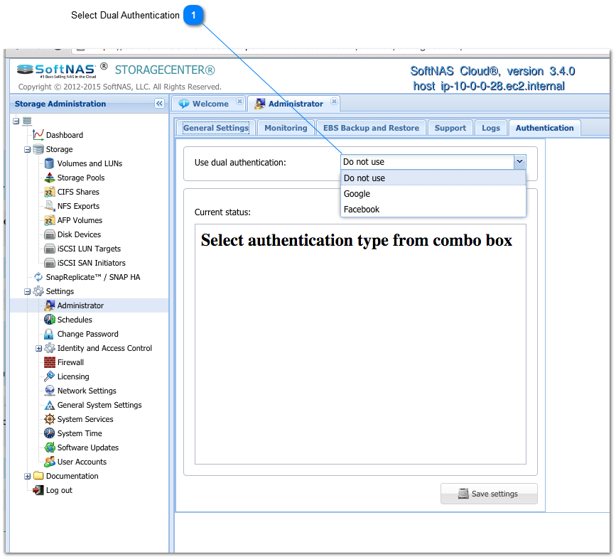This screenshot has width=616, height=559.
Task: Open the Network Settings tree item
Action: 87,391
